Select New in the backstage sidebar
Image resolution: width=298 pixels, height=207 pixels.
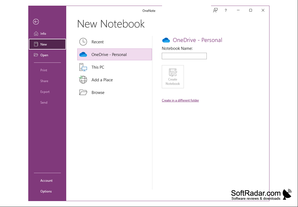47,44
